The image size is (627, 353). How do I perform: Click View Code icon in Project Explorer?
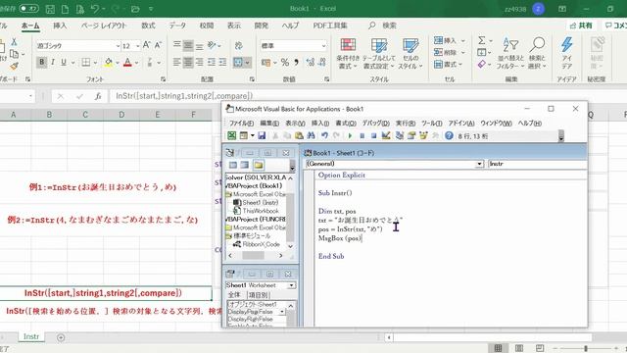tap(233, 165)
